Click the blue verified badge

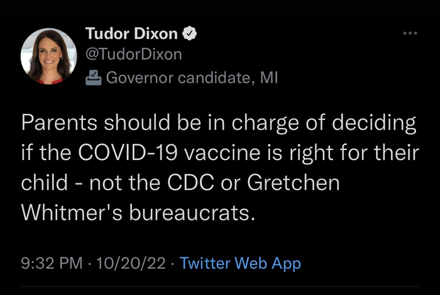point(189,32)
